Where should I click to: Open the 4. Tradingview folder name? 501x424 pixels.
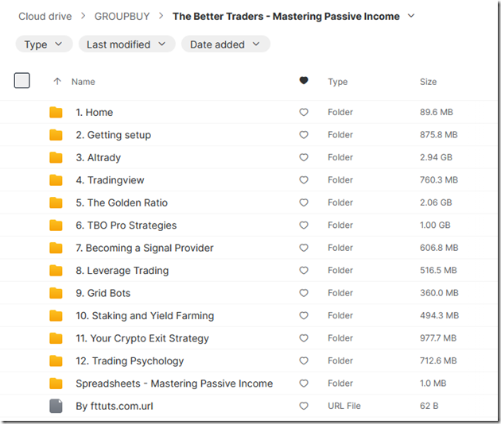click(110, 180)
